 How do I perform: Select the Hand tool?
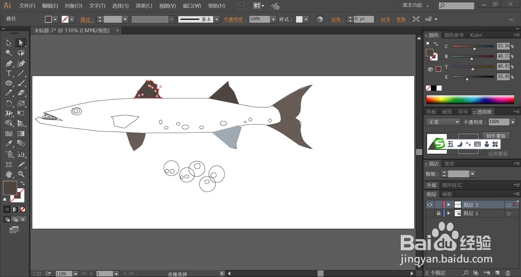(9, 174)
